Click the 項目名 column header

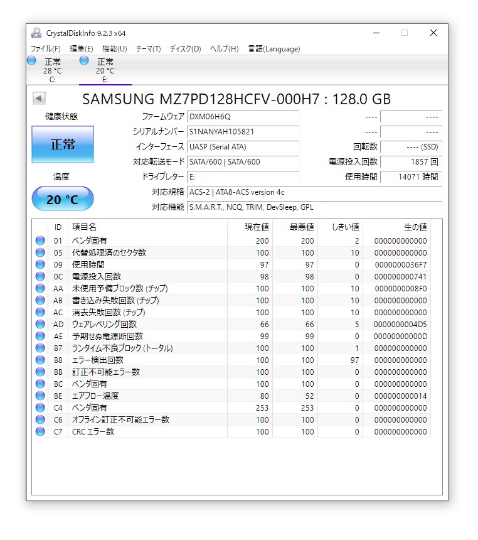(x=147, y=227)
